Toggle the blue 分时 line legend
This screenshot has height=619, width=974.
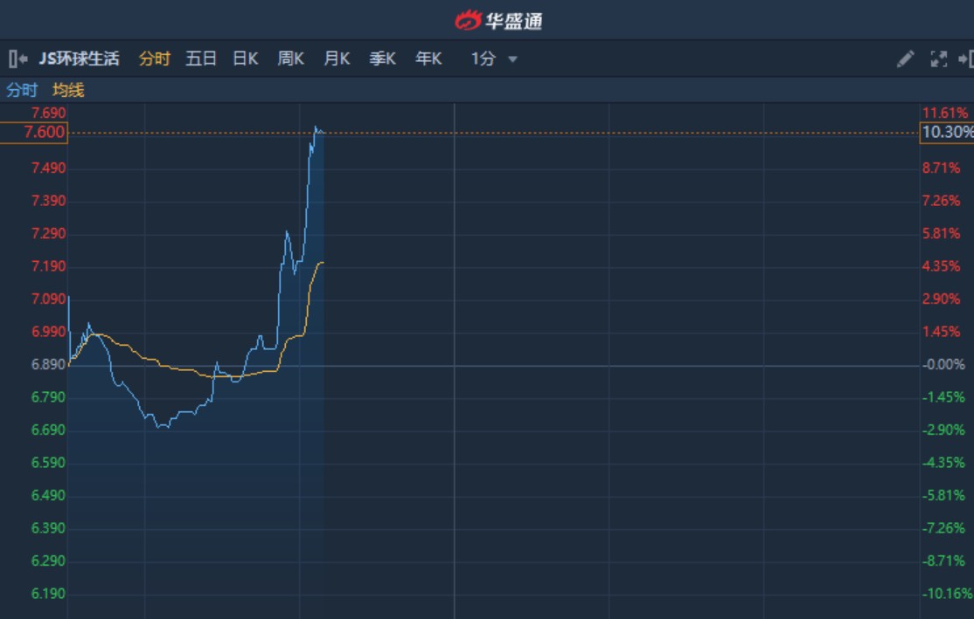22,91
